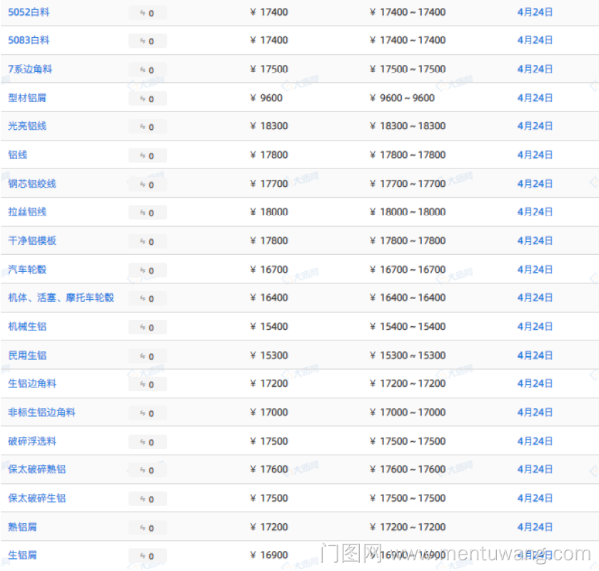599x571 pixels.
Task: Click the 4月24日 date for 铝线 row
Action: point(535,155)
